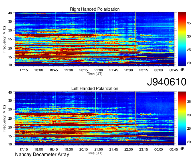Click the 00:00 tick label under bottom plot

(x=159, y=149)
